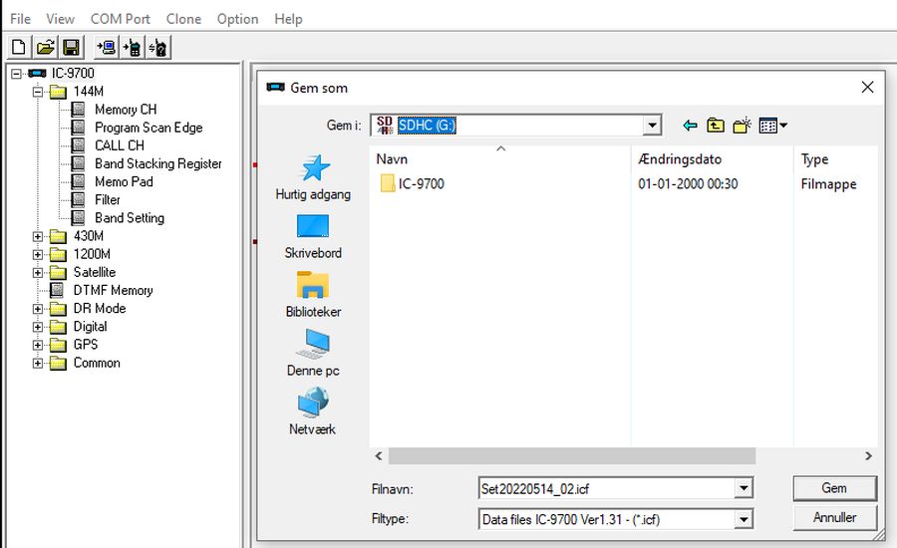Click the Filnavn text field
897x548 pixels.
[x=606, y=488]
